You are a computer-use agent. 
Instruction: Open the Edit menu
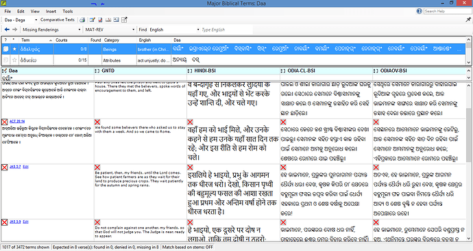pos(21,11)
